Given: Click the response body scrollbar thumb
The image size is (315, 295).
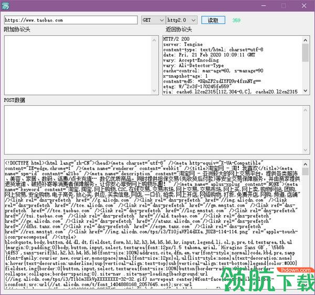Looking at the screenshot, I should point(306,171).
